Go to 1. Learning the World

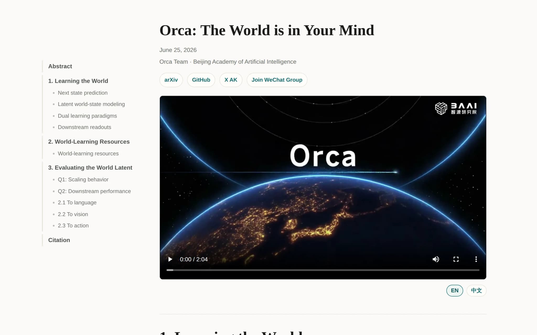coord(78,81)
